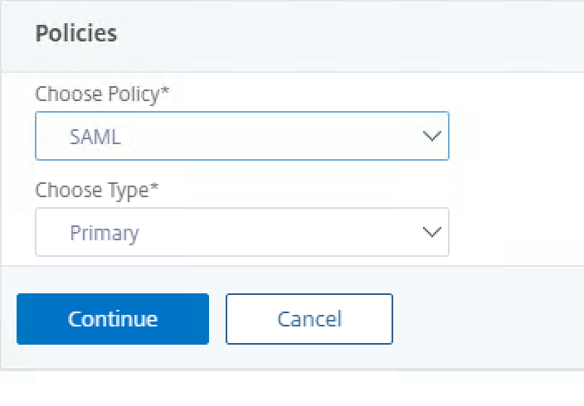Viewport: 584px width, 406px height.
Task: Click the chevron arrow beside SAML
Action: click(431, 136)
